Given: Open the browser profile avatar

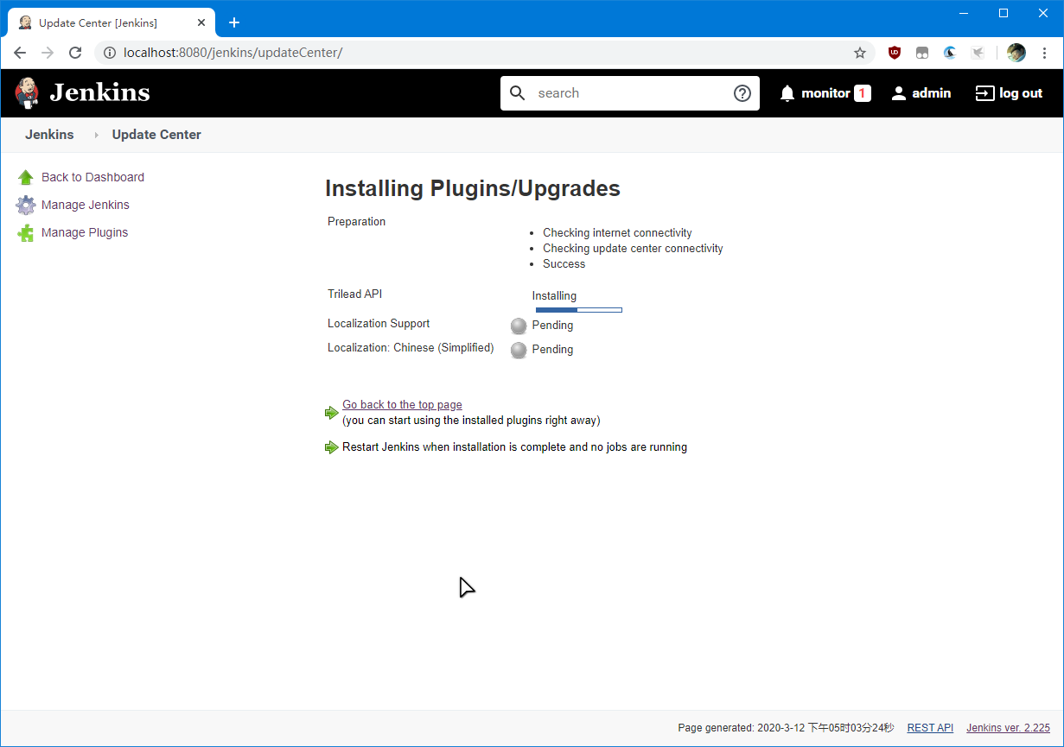Looking at the screenshot, I should pyautogui.click(x=1016, y=53).
